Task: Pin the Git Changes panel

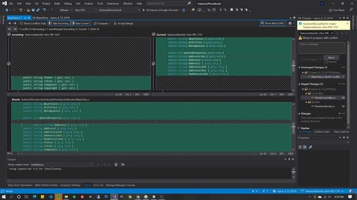Action: 344,18
